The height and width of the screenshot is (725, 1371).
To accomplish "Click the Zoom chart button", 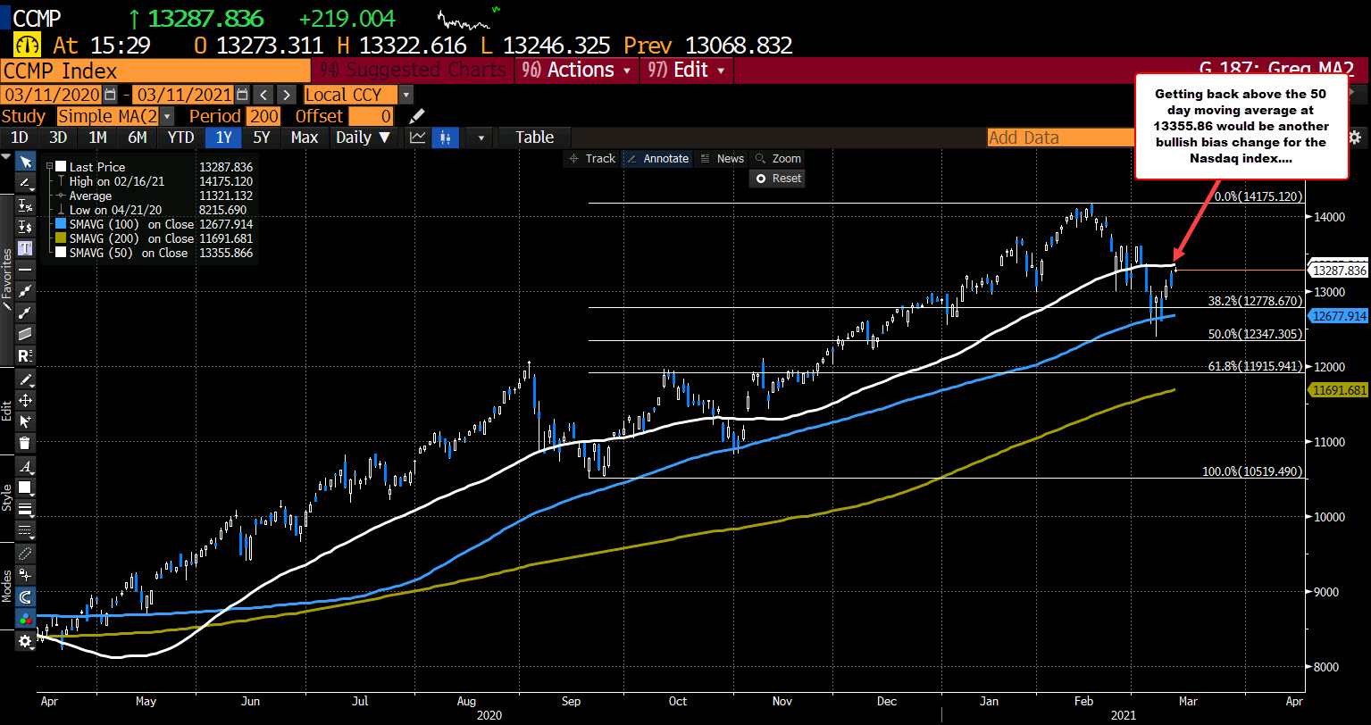I will click(x=778, y=158).
